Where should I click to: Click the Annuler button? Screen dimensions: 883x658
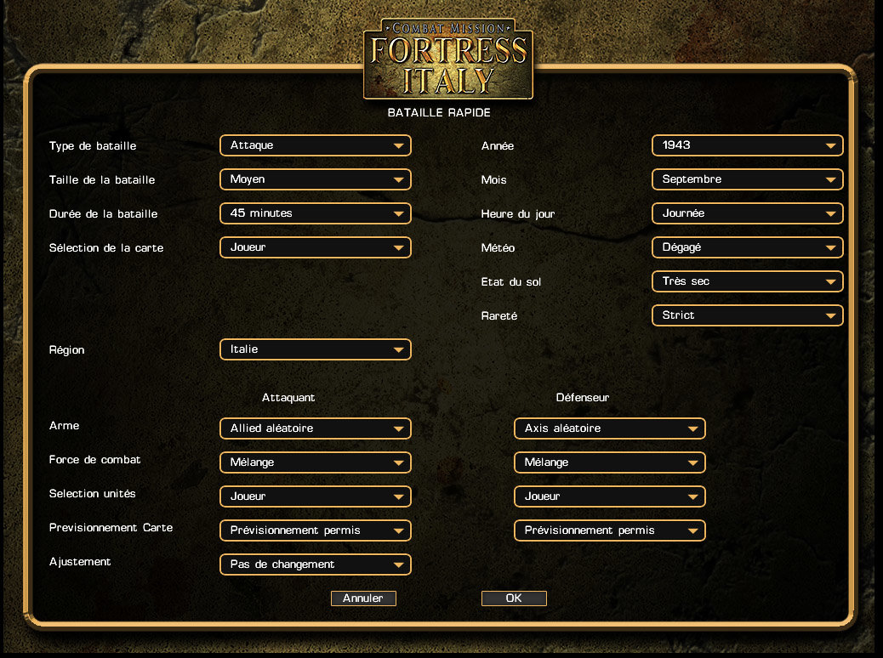[363, 598]
